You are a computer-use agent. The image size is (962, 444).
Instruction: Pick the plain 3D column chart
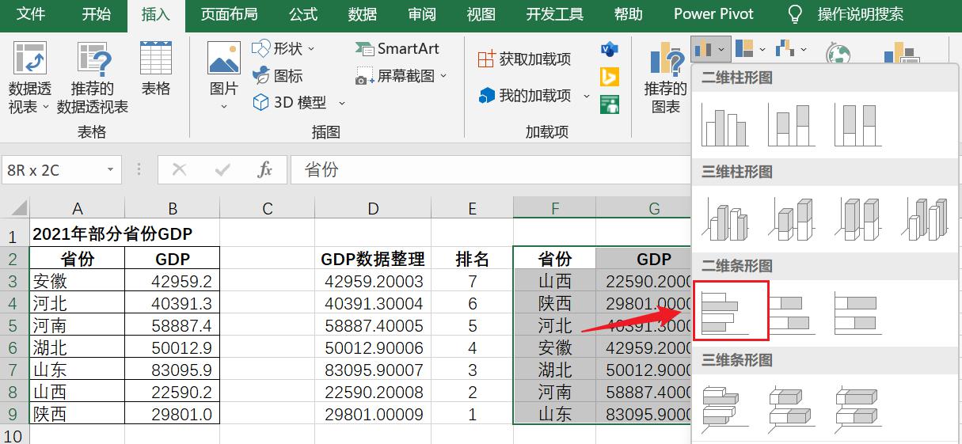click(x=925, y=219)
